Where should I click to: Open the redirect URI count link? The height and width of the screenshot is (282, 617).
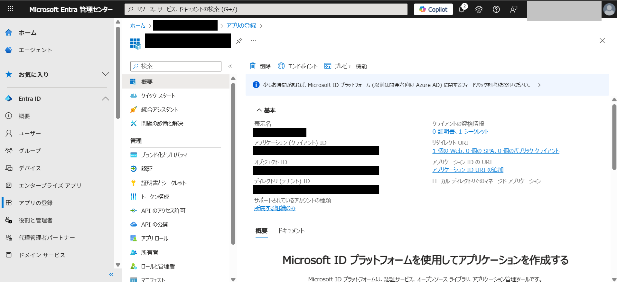point(496,151)
